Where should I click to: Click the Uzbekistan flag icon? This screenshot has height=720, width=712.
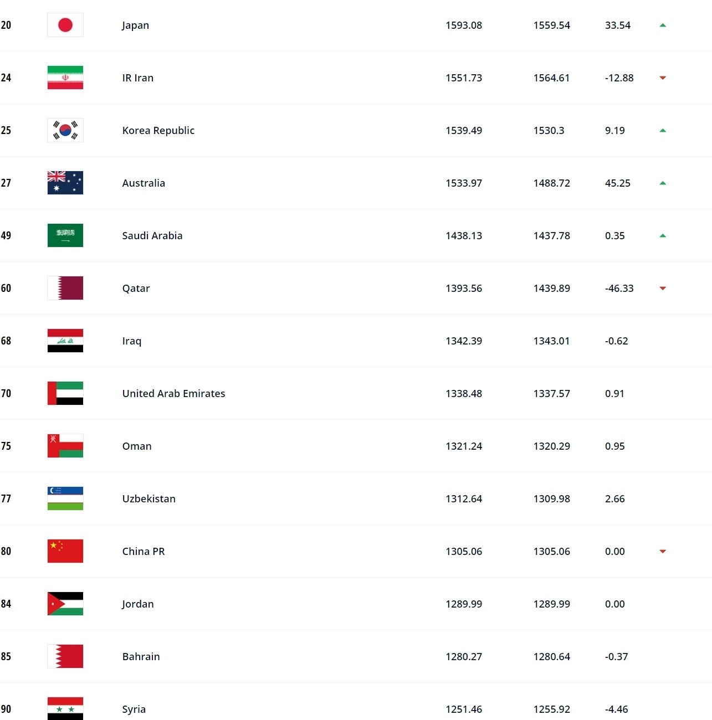click(65, 498)
